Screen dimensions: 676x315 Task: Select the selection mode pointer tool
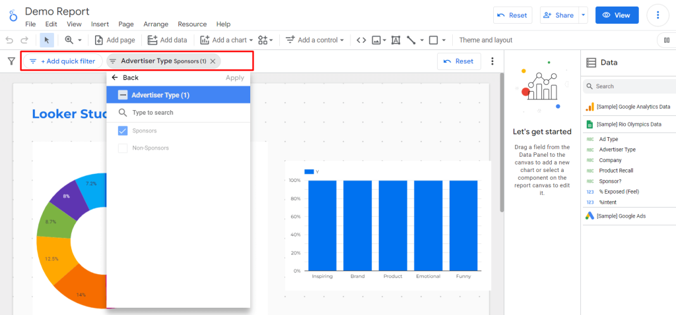point(47,40)
